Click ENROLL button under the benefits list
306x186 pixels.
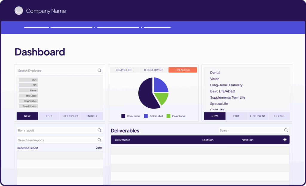[x=279, y=116]
